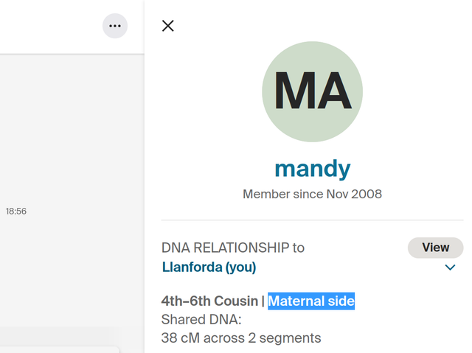The image size is (472, 353).
Task: Click the 18:56 message timestamp
Action: [16, 212]
